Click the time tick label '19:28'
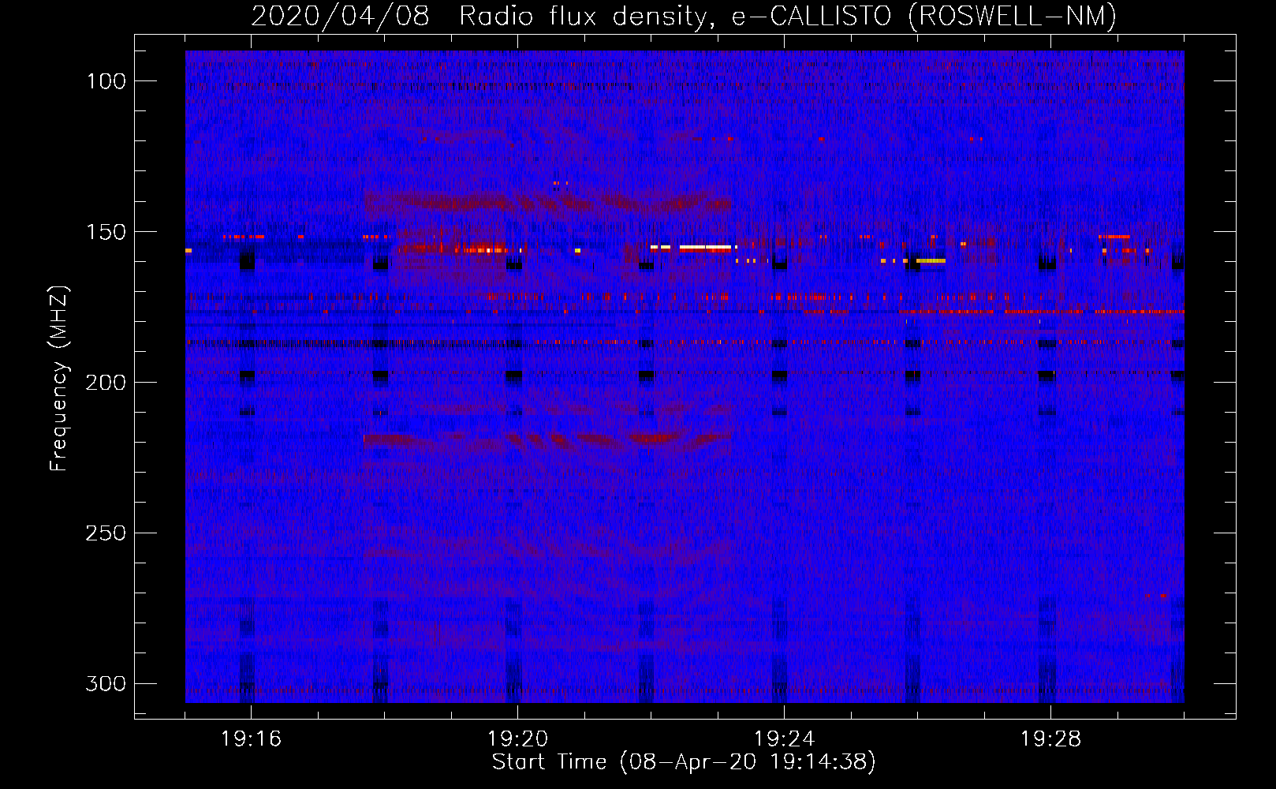The width and height of the screenshot is (1276, 789). [1051, 739]
